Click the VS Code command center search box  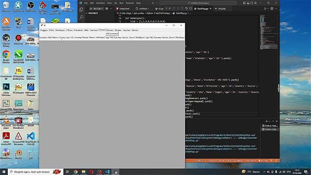point(198,3)
